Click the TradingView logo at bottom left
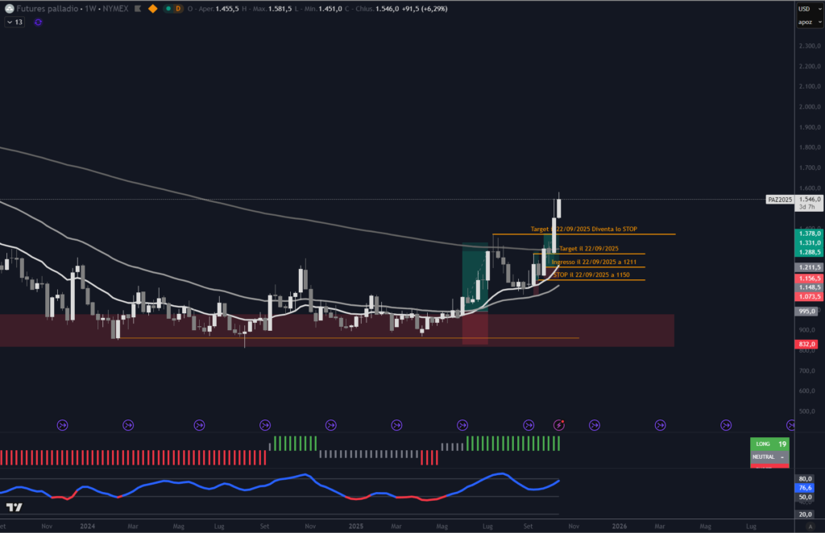Viewport: 825px width, 533px height. 14,507
